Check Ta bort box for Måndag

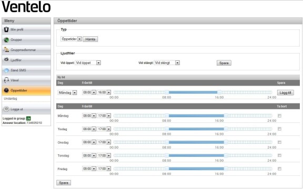[x=279, y=115]
